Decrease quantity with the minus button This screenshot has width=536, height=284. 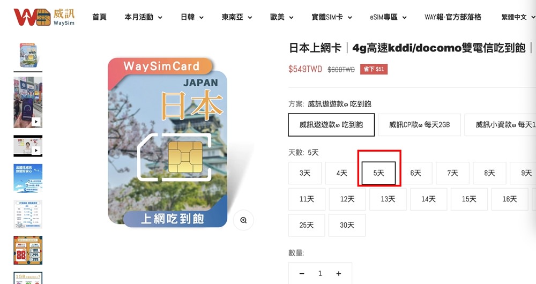point(301,273)
